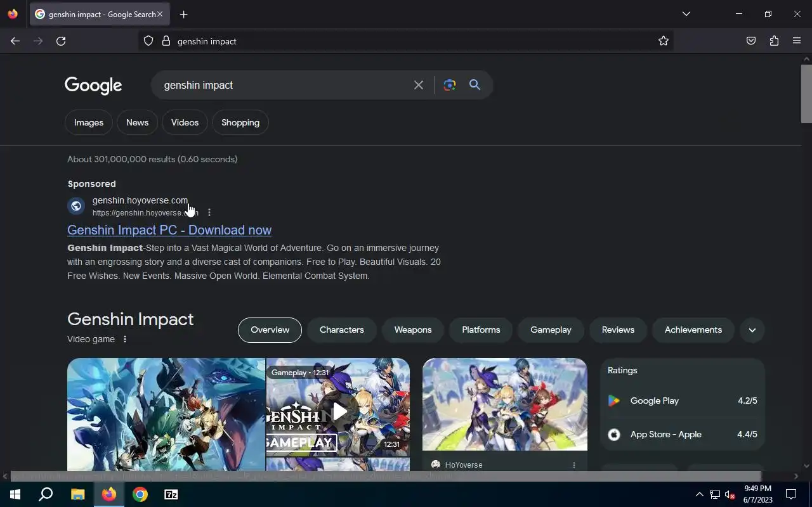This screenshot has width=812, height=507.
Task: Open the sponsored ad options menu
Action: pyautogui.click(x=209, y=213)
